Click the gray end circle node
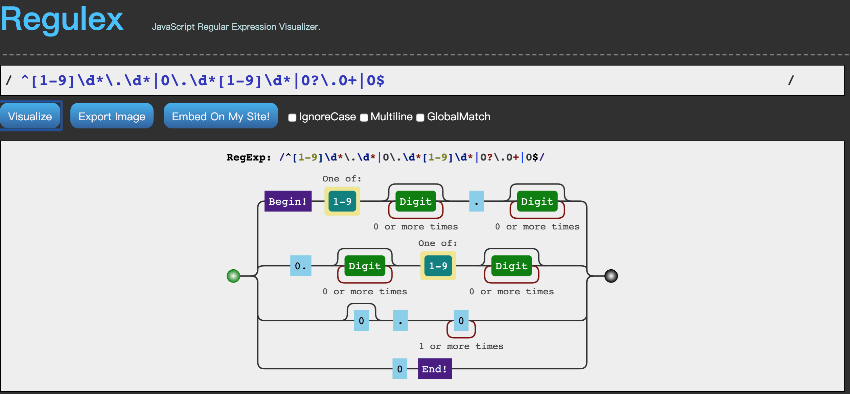Viewport: 850px width, 394px height. [611, 276]
